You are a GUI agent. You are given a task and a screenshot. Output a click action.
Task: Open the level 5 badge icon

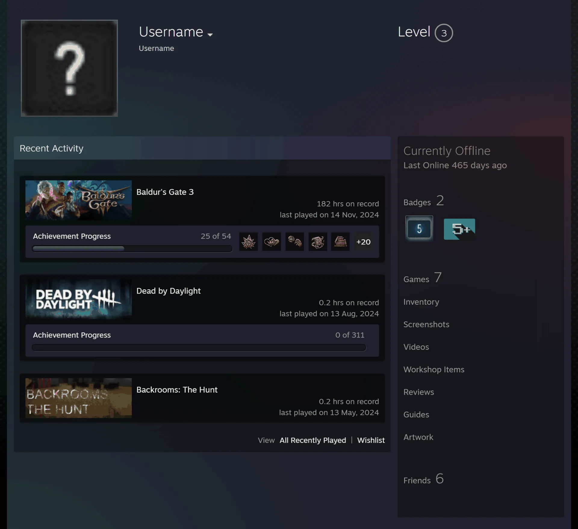point(419,229)
